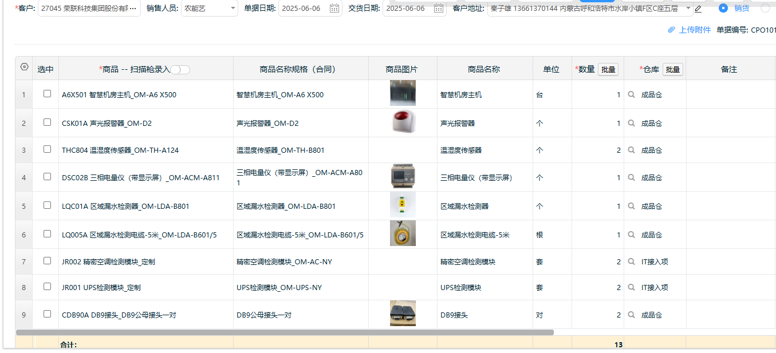Expand the 客户地址 dropdown arrow
This screenshot has width=776, height=353.
tap(688, 8)
